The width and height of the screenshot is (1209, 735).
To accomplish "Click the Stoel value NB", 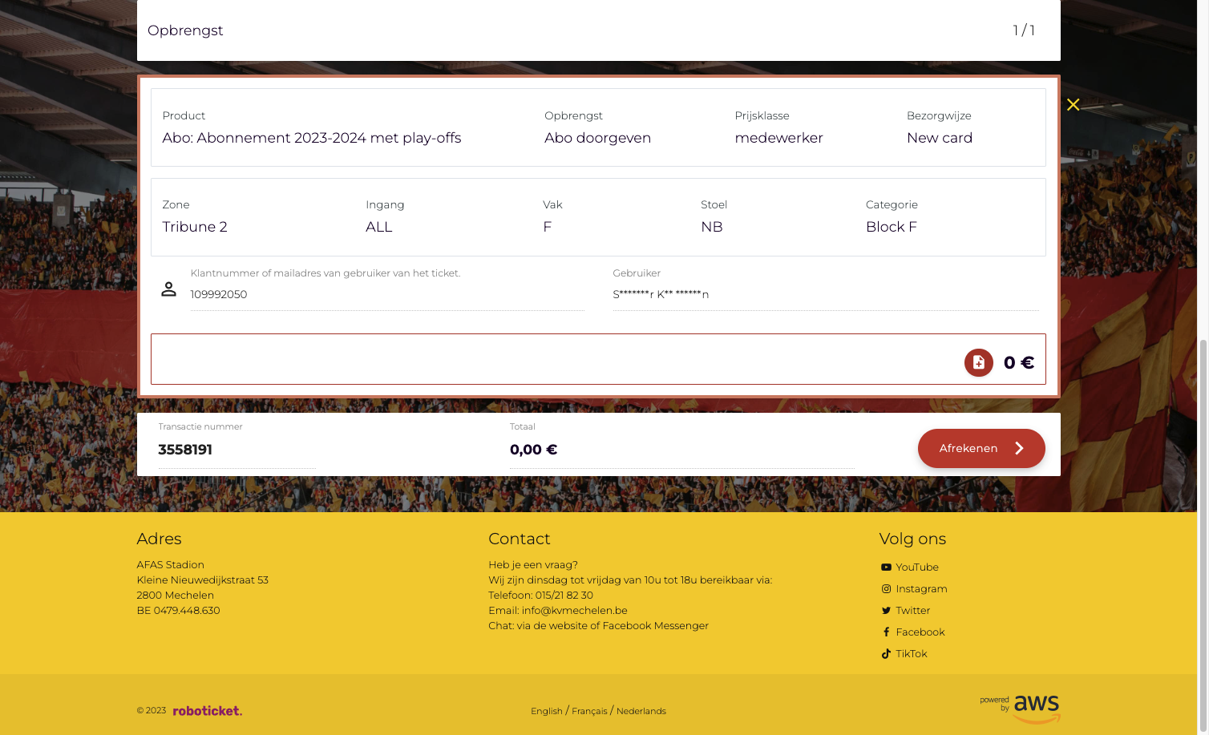I will coord(712,227).
